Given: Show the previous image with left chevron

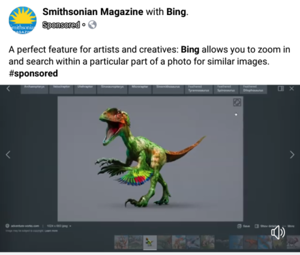Looking at the screenshot, I should pyautogui.click(x=8, y=155).
